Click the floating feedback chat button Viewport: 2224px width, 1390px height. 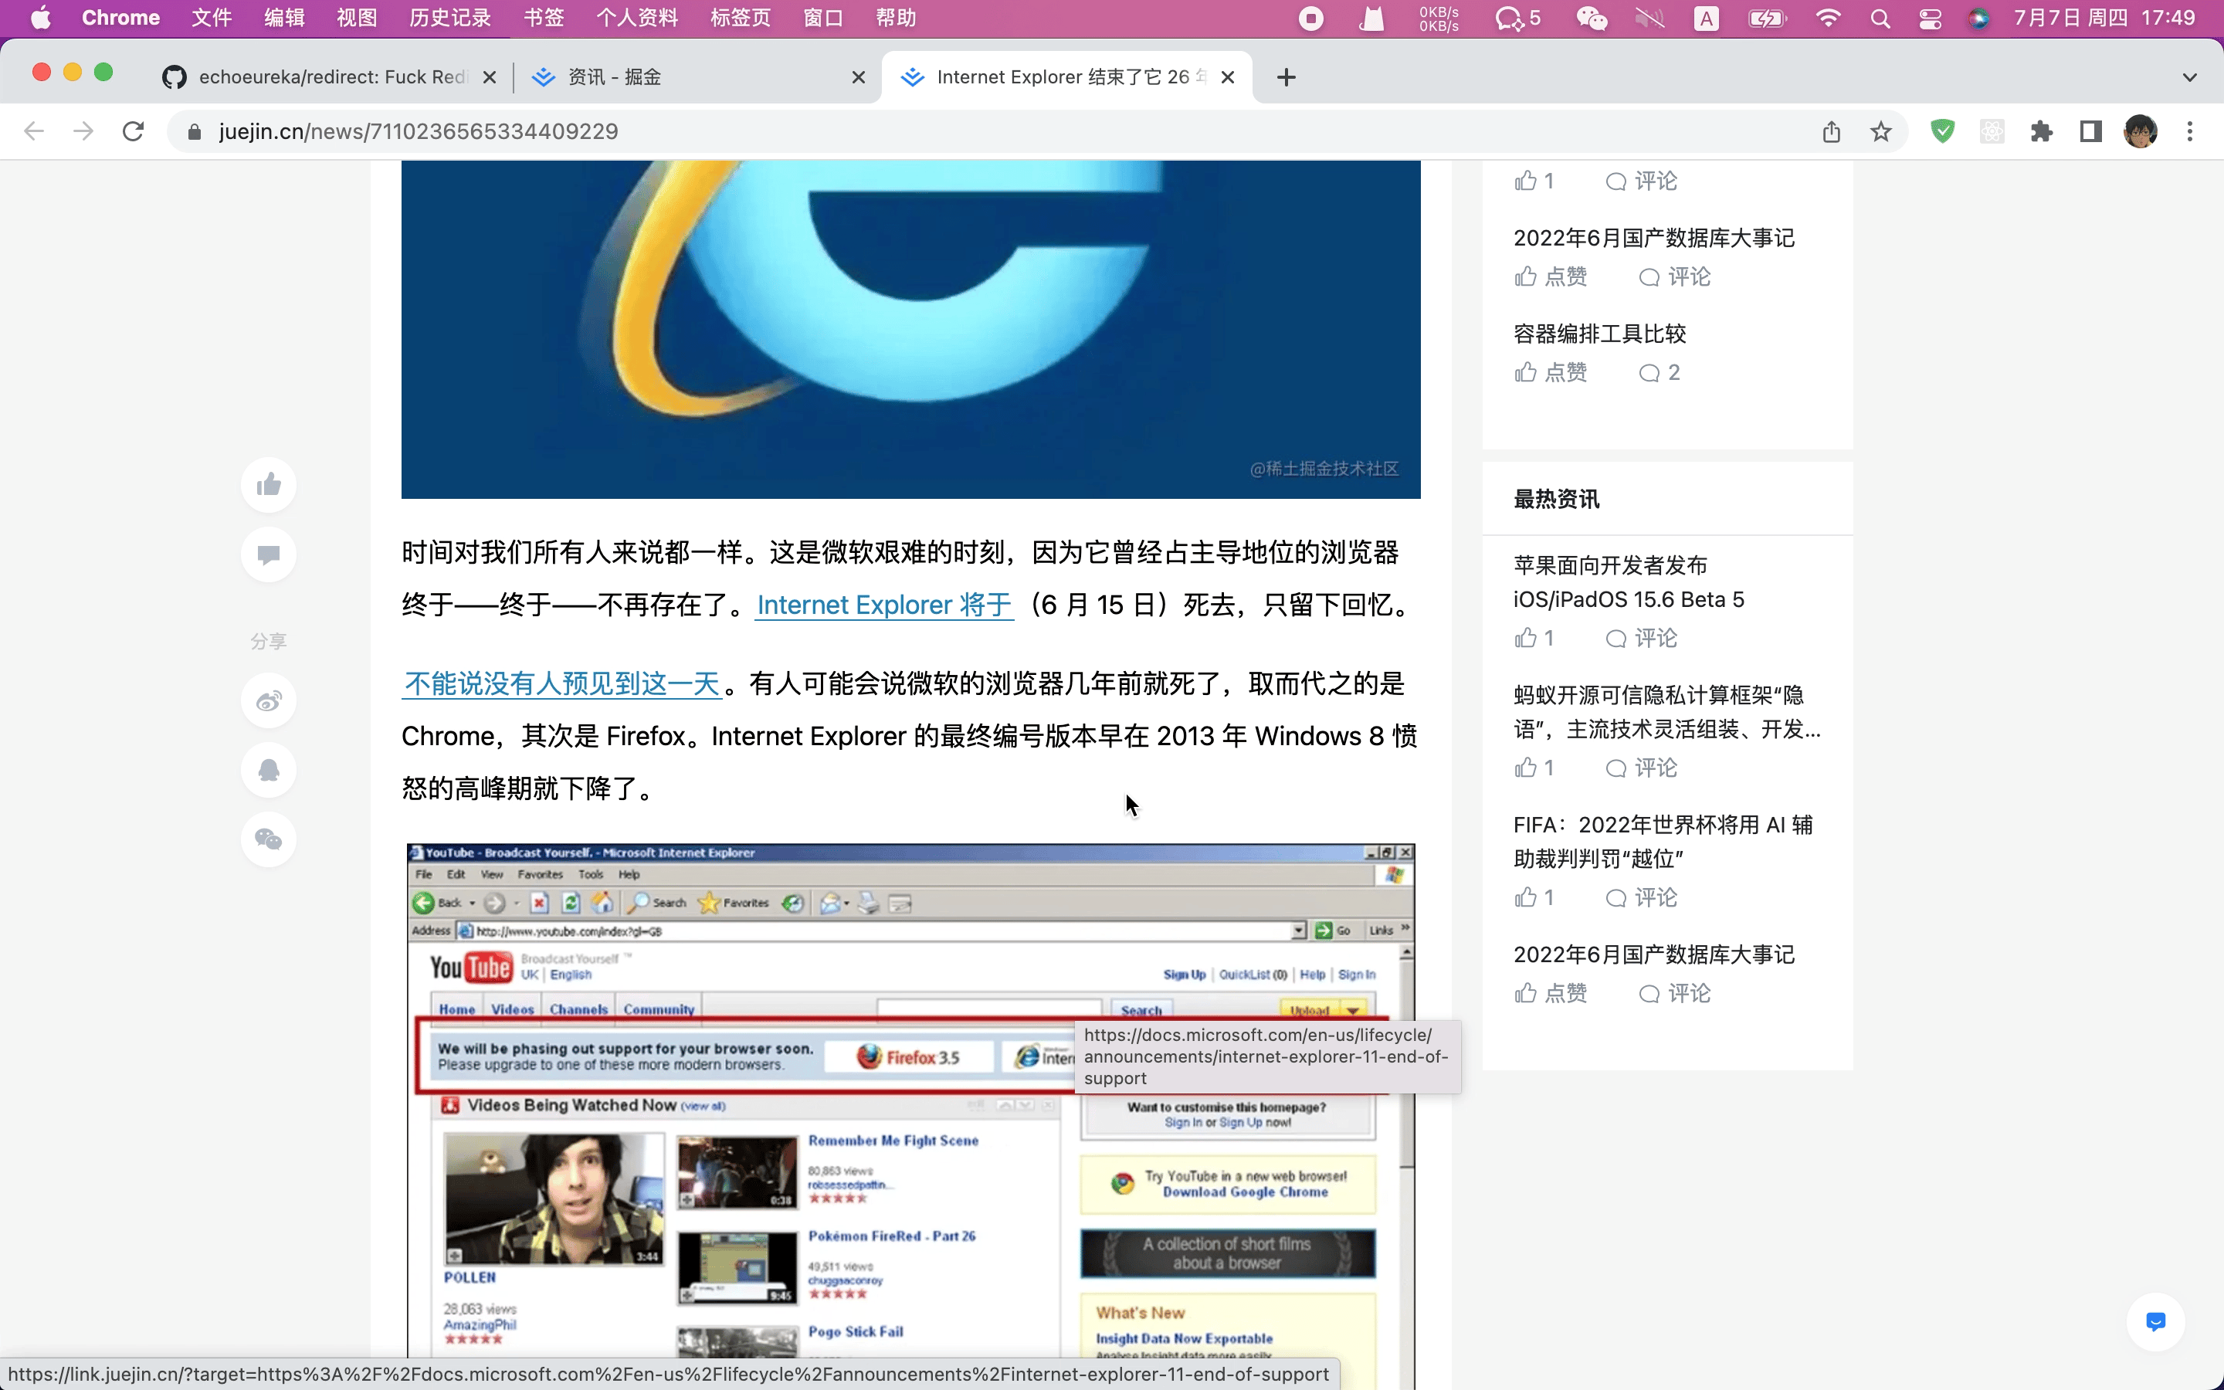[x=2154, y=1321]
